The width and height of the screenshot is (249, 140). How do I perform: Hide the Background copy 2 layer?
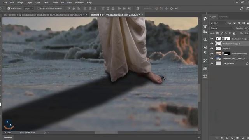coord(212,44)
